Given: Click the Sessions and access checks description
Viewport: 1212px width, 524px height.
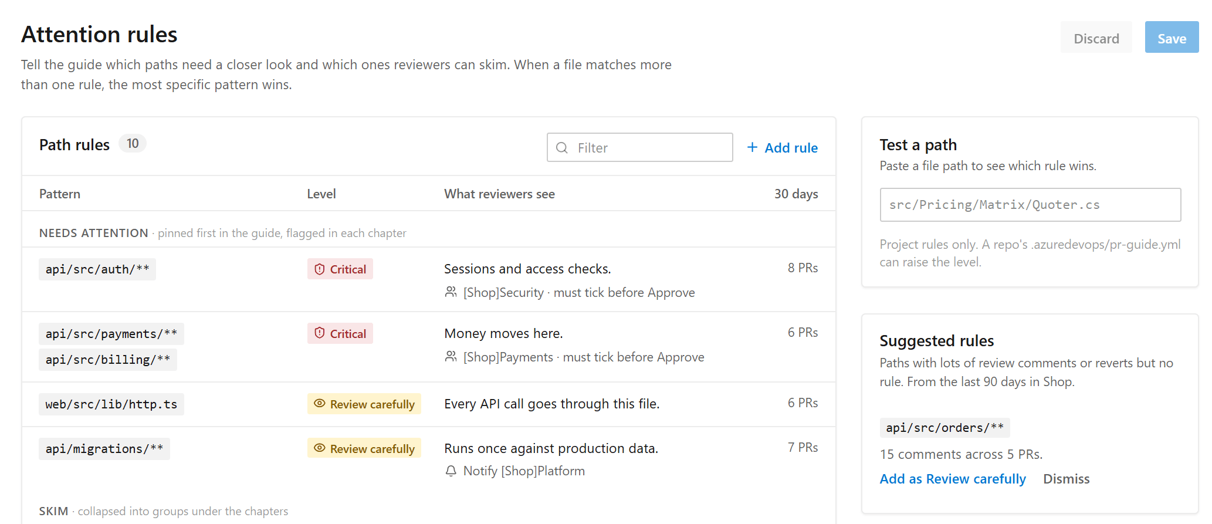Looking at the screenshot, I should (x=527, y=269).
